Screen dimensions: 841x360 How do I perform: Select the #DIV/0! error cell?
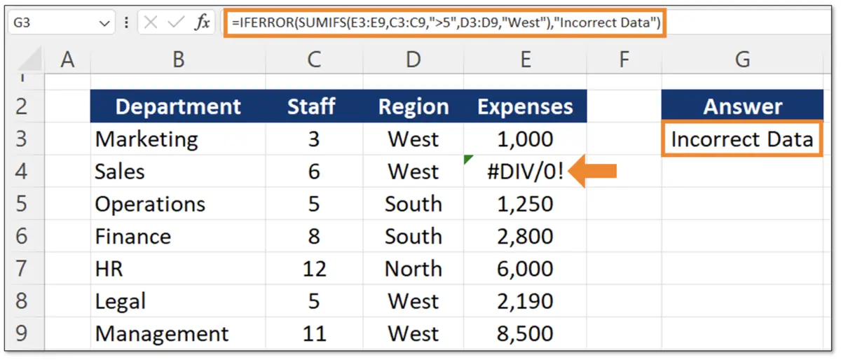(x=526, y=171)
